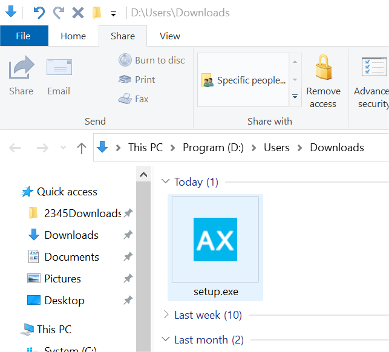The height and width of the screenshot is (352, 389).
Task: Click the New folder icon in title bar
Action: click(x=97, y=13)
